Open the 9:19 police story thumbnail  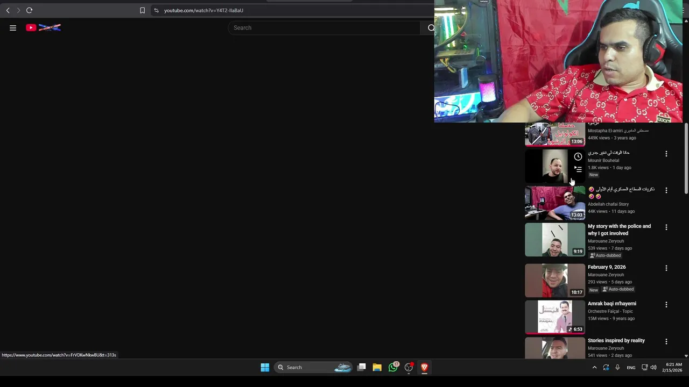coord(555,240)
